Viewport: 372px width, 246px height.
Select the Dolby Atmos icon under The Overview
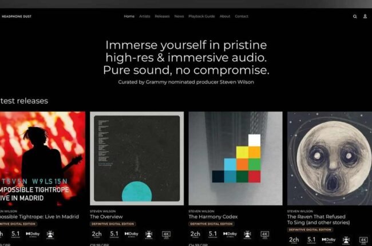131,235
